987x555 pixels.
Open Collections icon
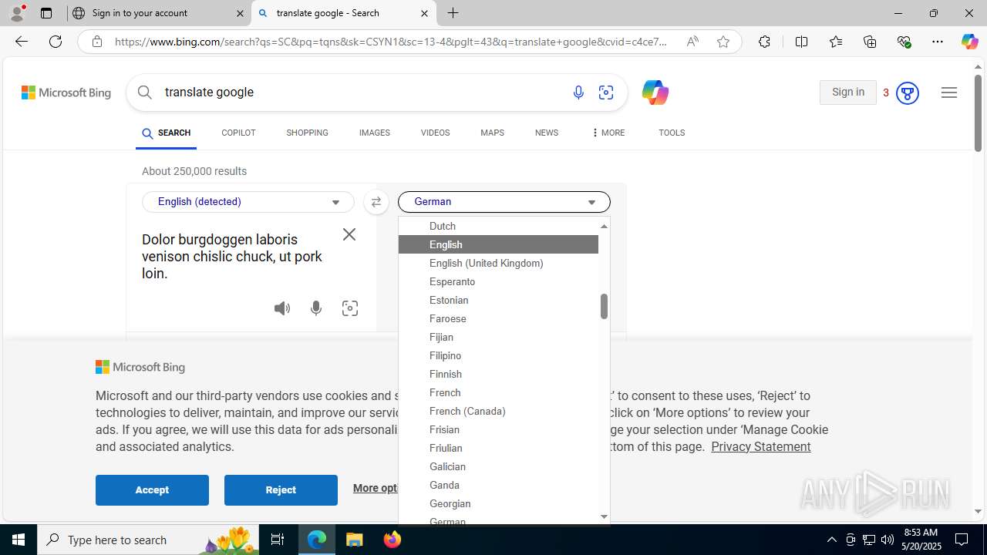[870, 42]
